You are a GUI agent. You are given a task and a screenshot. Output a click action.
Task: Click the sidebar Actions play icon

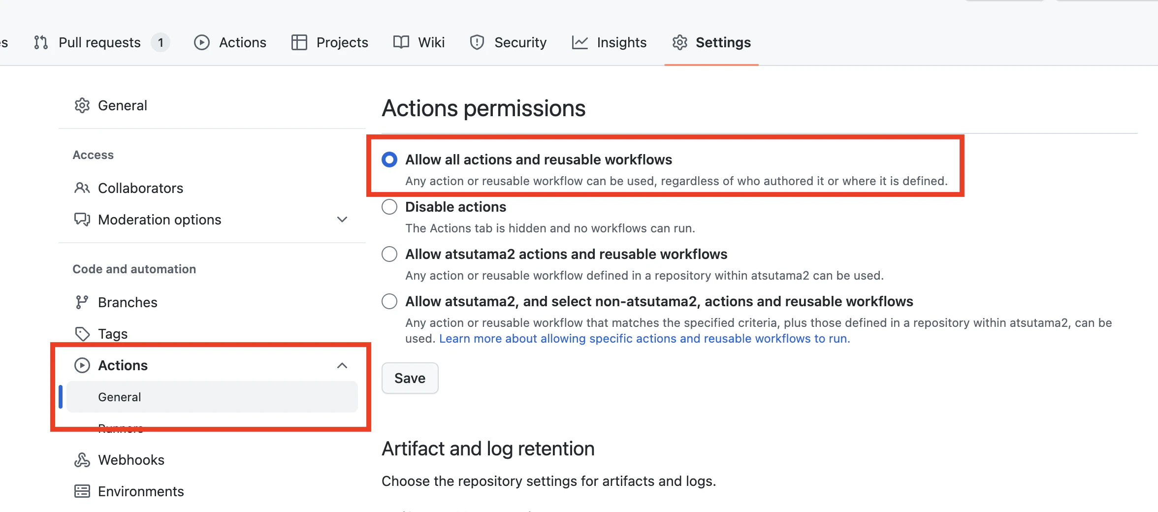click(82, 365)
